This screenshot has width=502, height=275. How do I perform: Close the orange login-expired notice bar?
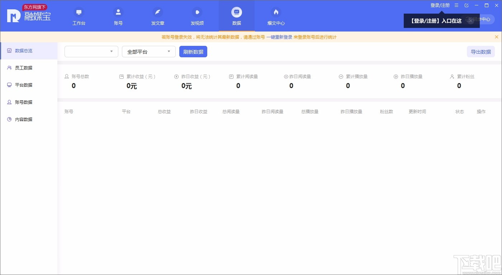[497, 37]
